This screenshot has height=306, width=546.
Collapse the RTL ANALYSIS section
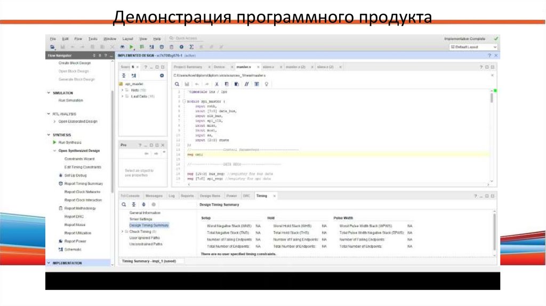49,114
